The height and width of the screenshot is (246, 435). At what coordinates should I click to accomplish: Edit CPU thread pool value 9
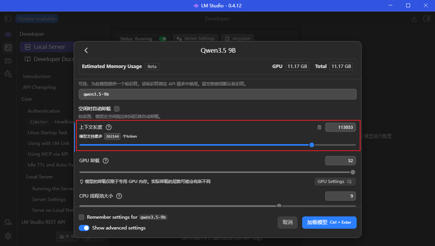coord(341,196)
